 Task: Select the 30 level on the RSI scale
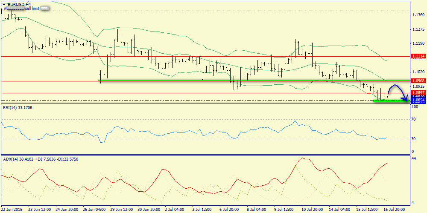414,139
